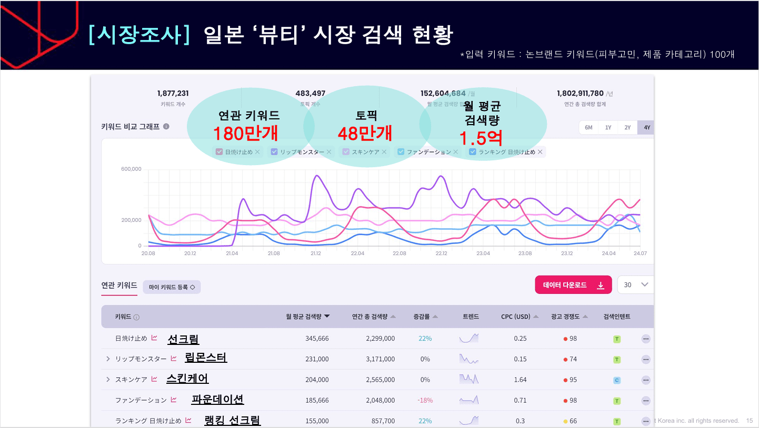Click the yellow competition dot with 66
The height and width of the screenshot is (428, 759).
[x=565, y=421]
